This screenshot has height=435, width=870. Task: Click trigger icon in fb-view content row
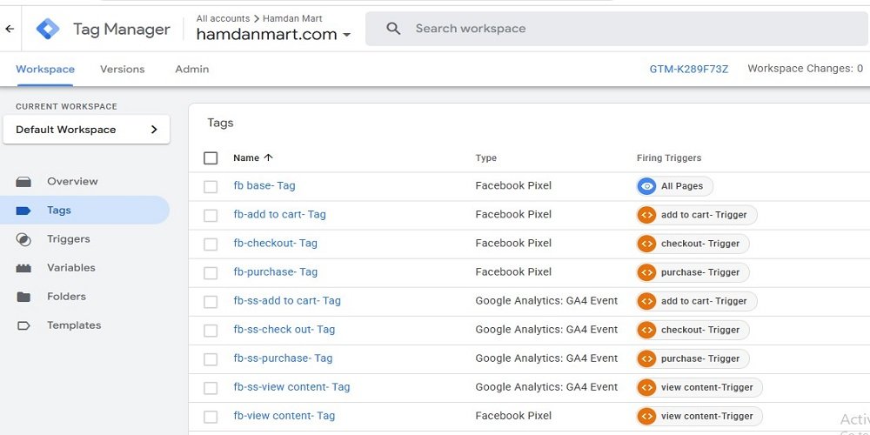[646, 416]
